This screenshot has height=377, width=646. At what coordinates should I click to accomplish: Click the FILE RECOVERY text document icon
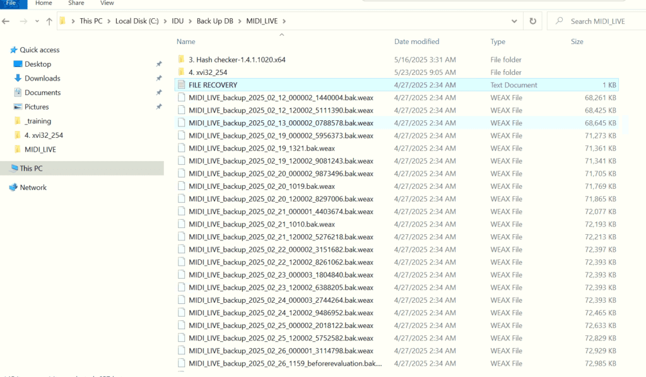[181, 85]
